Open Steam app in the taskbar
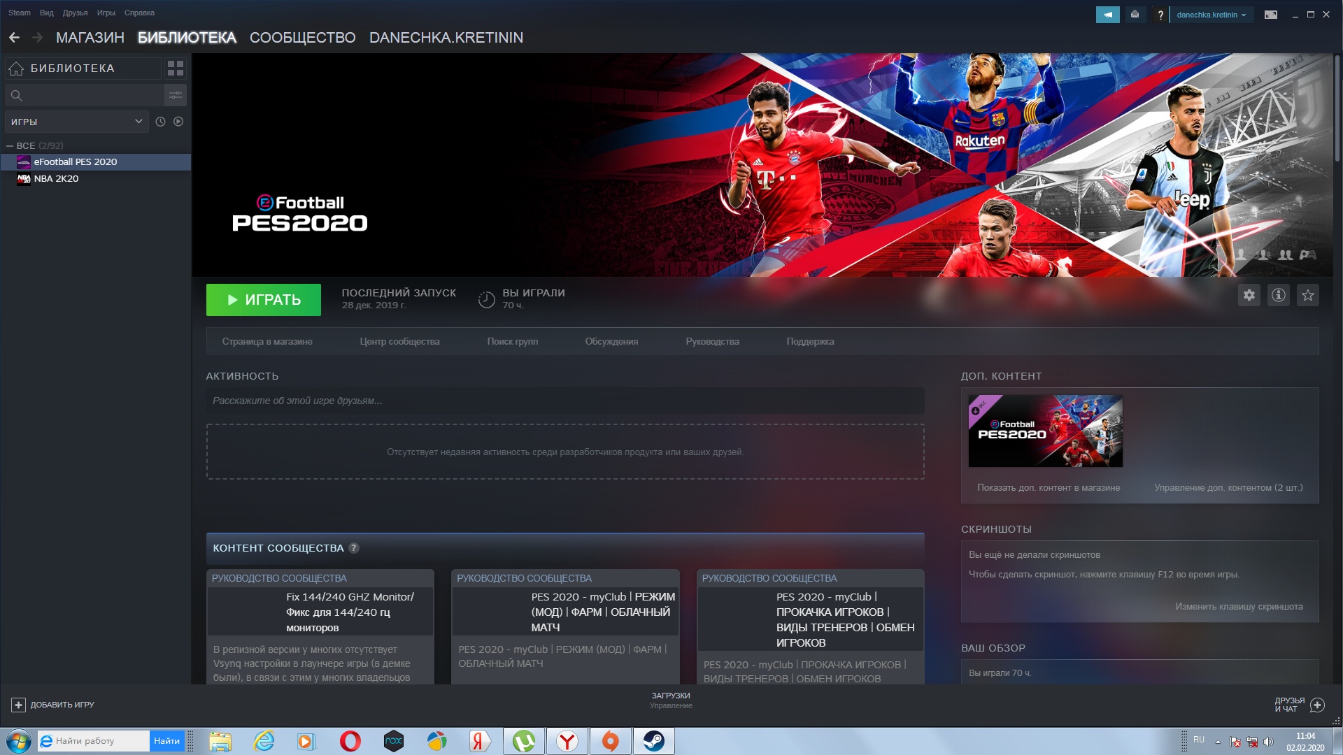The width and height of the screenshot is (1343, 755). 654,741
